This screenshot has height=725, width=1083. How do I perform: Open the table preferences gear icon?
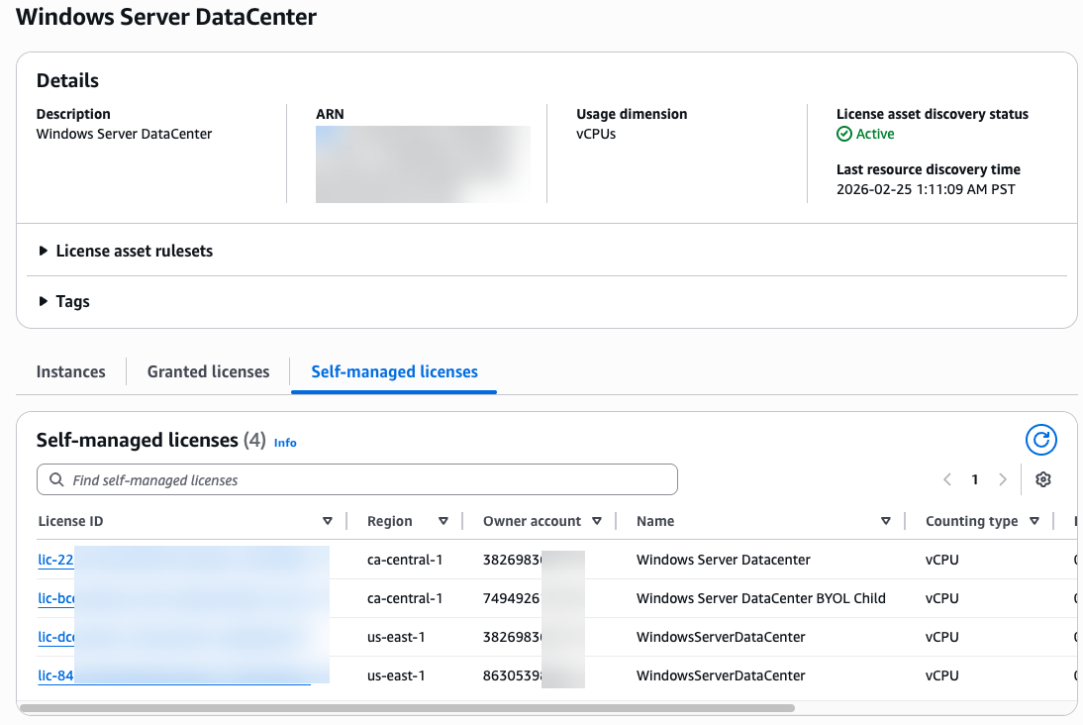pos(1042,478)
